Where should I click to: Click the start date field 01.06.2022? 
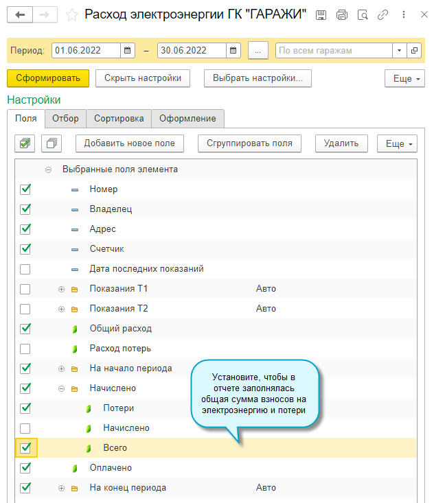86,50
